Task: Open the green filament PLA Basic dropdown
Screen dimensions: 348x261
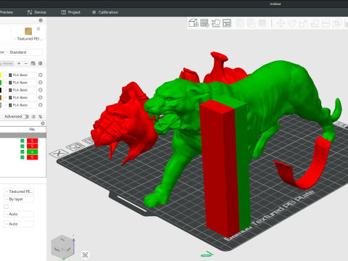Action: coord(20,83)
